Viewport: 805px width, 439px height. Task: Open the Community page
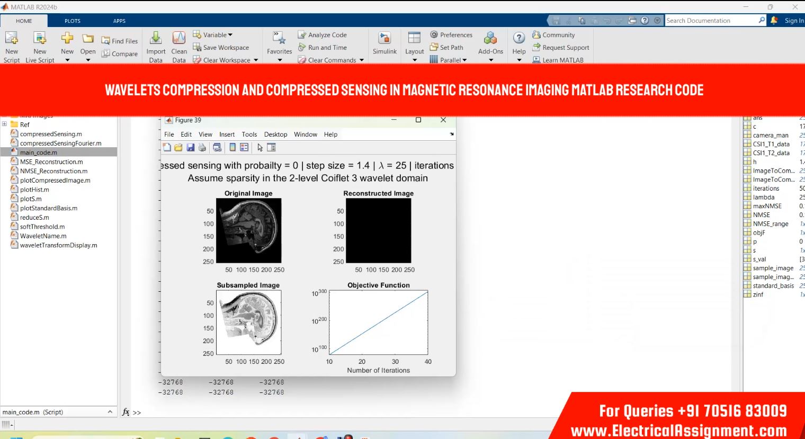tap(553, 34)
